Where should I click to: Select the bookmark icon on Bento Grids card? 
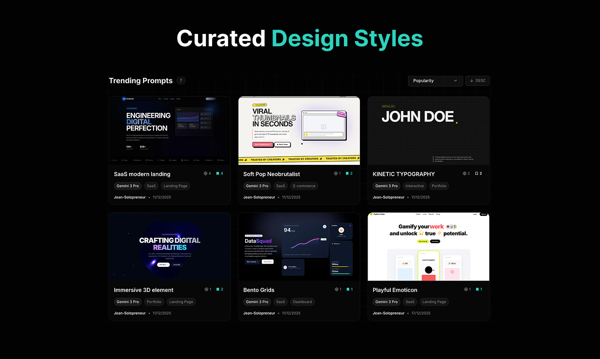tap(348, 289)
